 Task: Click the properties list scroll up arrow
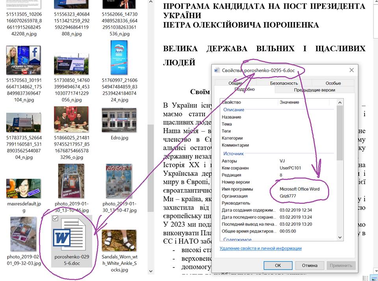tap(340, 102)
